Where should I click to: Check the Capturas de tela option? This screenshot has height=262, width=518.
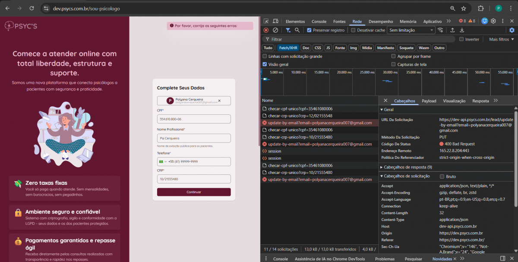pos(393,64)
